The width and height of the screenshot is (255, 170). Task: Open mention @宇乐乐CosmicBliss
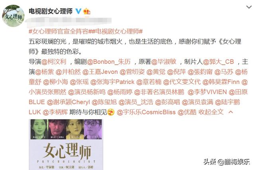[146, 112]
